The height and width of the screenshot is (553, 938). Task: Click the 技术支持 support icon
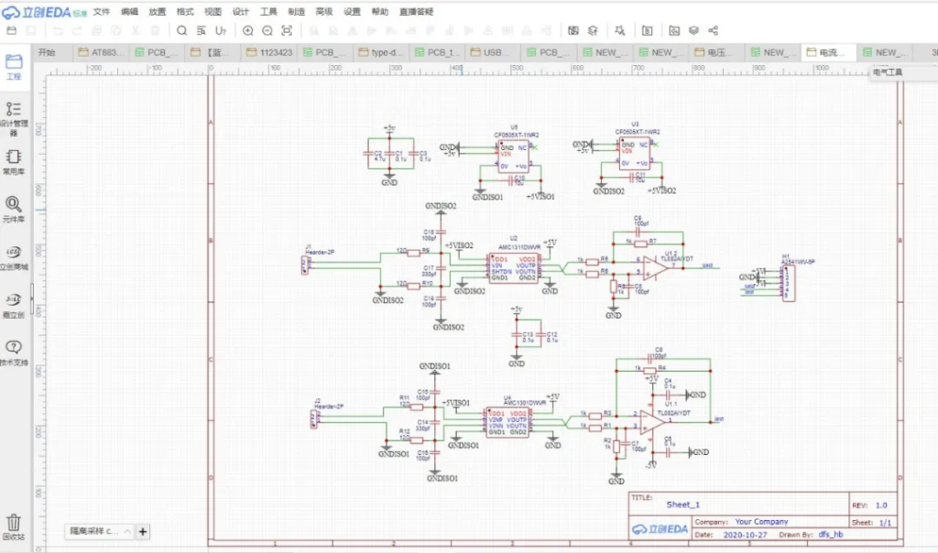(x=14, y=352)
